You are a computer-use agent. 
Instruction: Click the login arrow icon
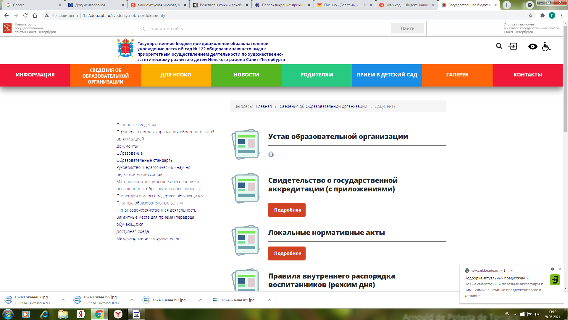(x=513, y=46)
